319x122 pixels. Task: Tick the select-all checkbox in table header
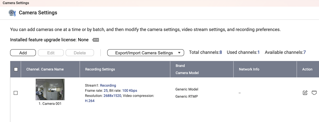pos(16,69)
